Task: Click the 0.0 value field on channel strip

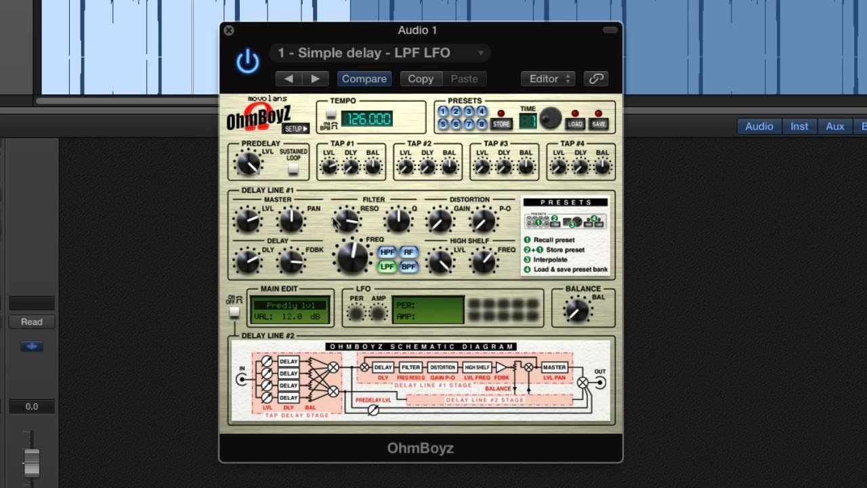Action: click(x=32, y=407)
